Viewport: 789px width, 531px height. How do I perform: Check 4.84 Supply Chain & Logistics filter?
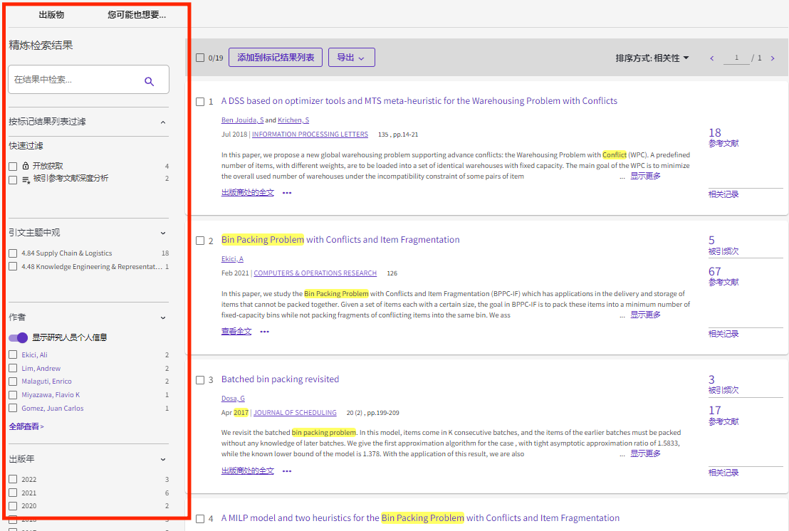click(13, 253)
